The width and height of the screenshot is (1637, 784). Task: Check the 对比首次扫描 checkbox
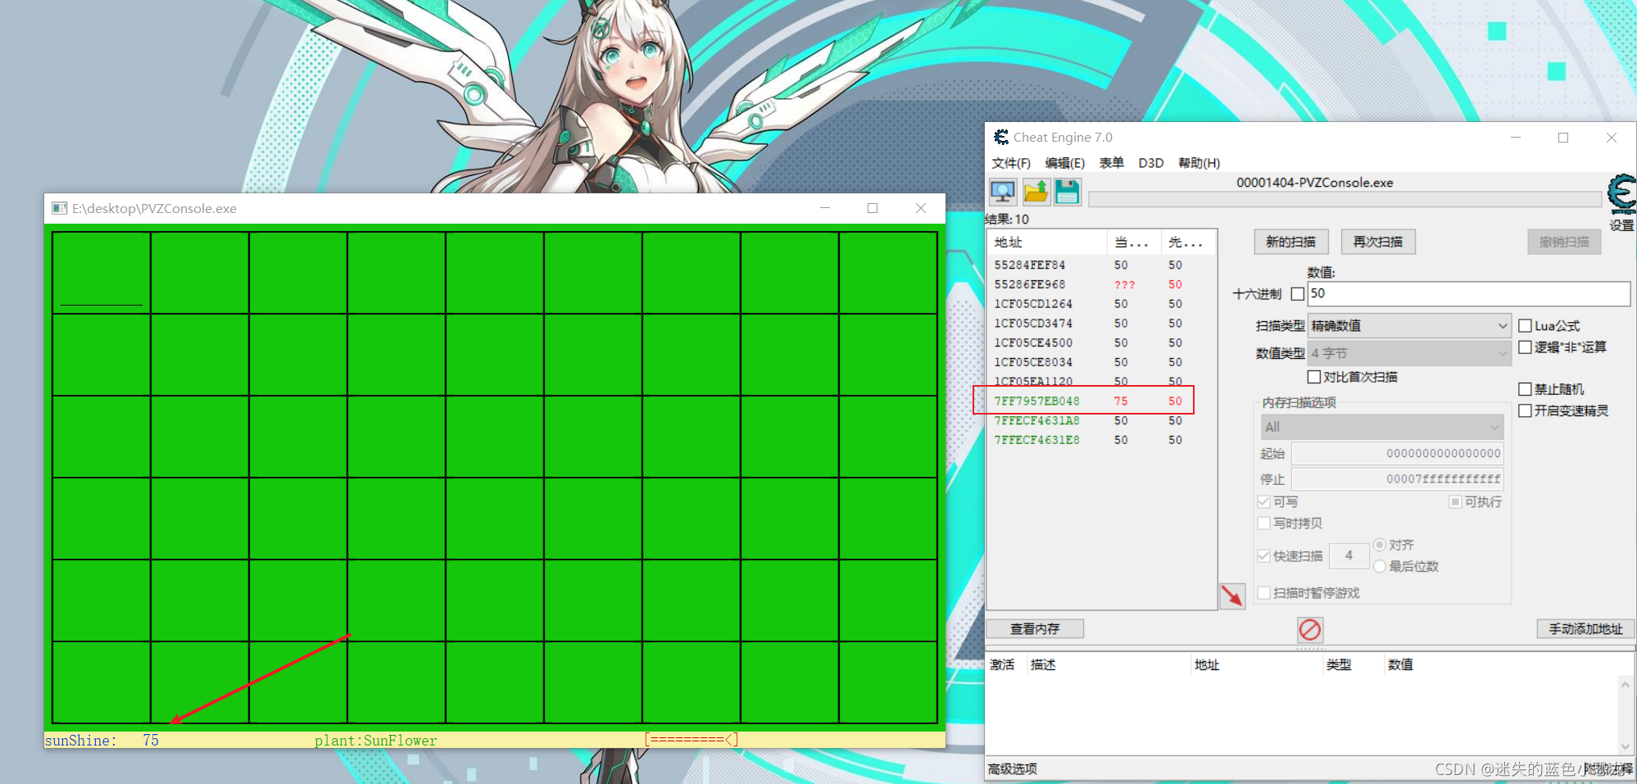click(x=1314, y=377)
